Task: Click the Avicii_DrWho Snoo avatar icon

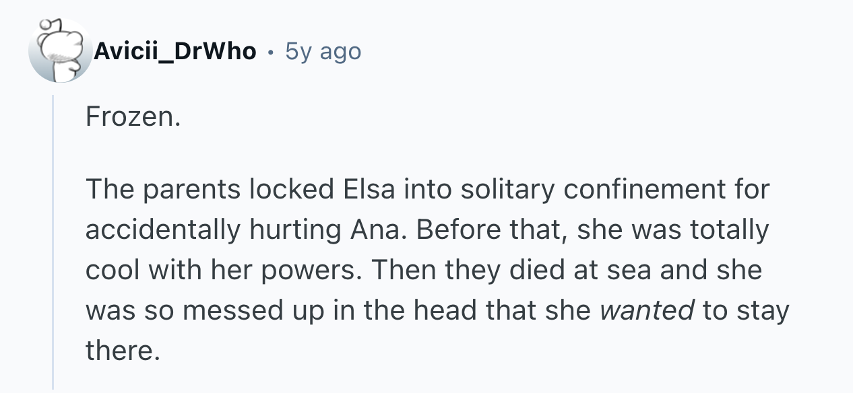Action: pyautogui.click(x=60, y=51)
